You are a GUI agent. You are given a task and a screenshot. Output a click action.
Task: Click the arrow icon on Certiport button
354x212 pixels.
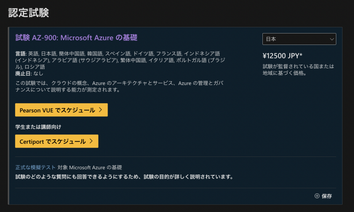(x=91, y=141)
